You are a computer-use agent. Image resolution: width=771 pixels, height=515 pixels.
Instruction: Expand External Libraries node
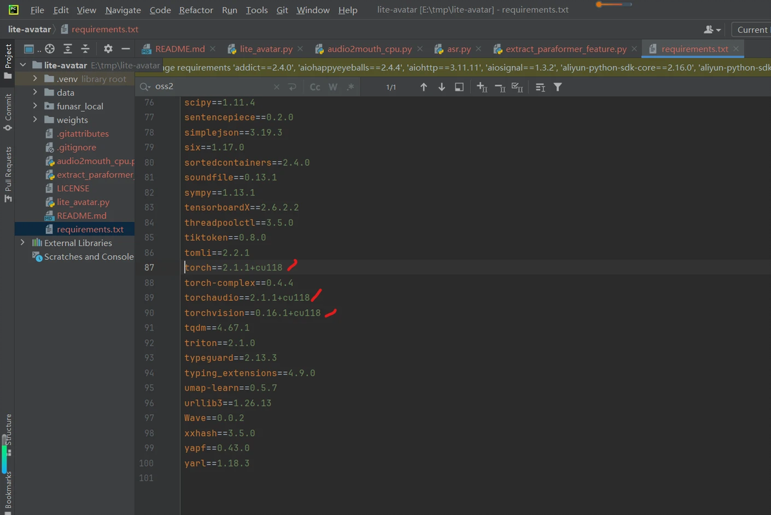[23, 243]
